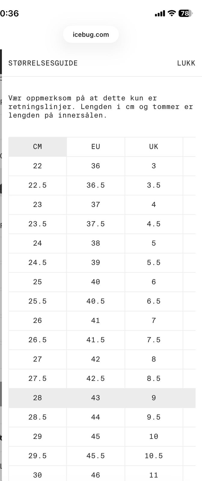202x481 pixels.
Task: Select the CM column header
Action: [38, 147]
